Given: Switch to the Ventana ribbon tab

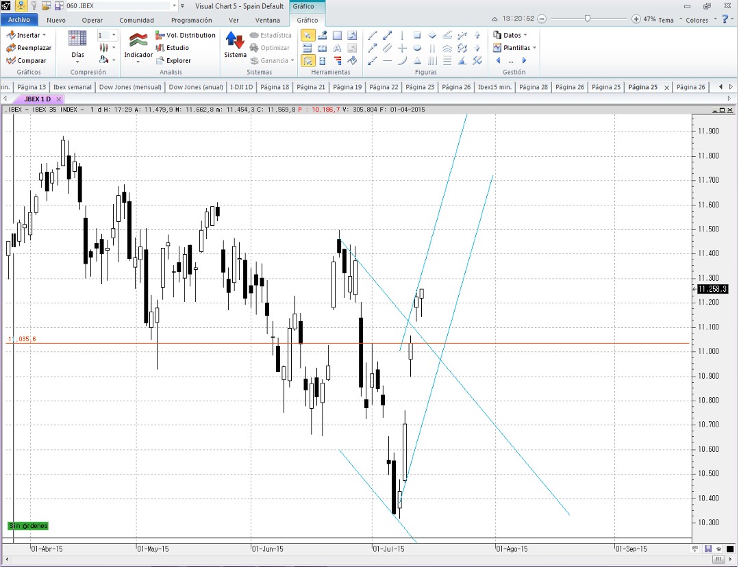Looking at the screenshot, I should pyautogui.click(x=267, y=21).
